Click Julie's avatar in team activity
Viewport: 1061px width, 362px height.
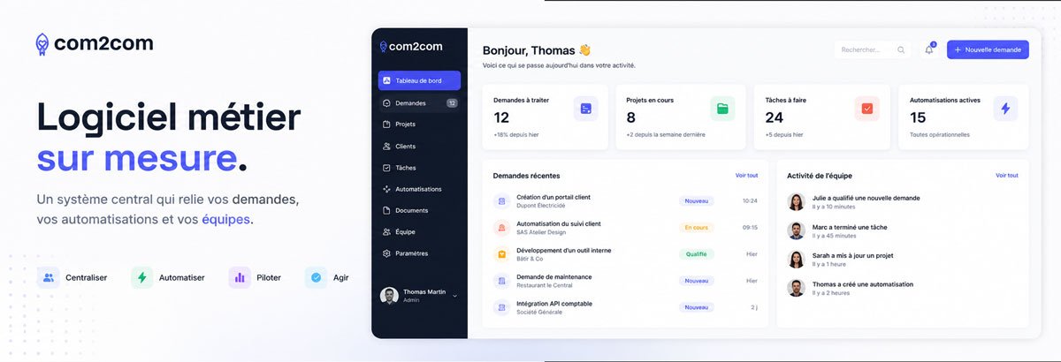click(x=796, y=202)
